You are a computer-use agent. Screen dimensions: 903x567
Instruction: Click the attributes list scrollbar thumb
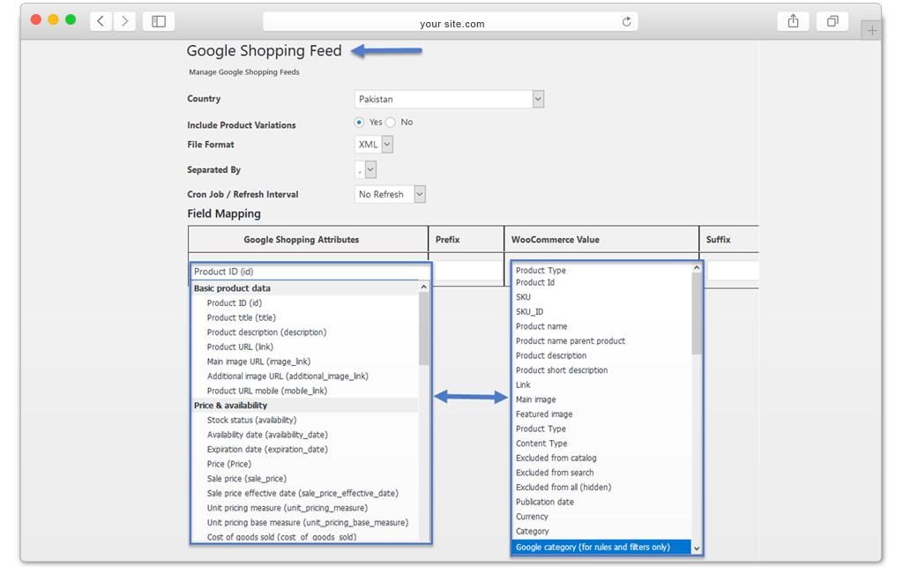424,329
